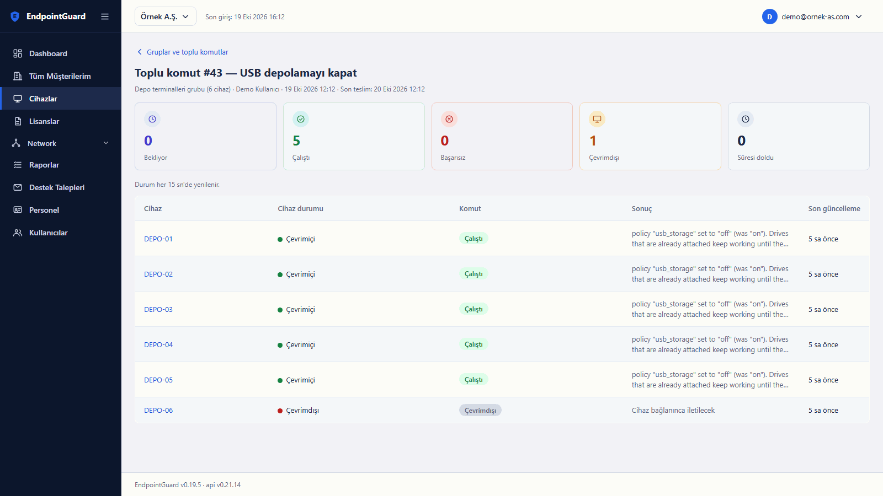Click the Tüm Müşterilerim building icon

pos(18,76)
